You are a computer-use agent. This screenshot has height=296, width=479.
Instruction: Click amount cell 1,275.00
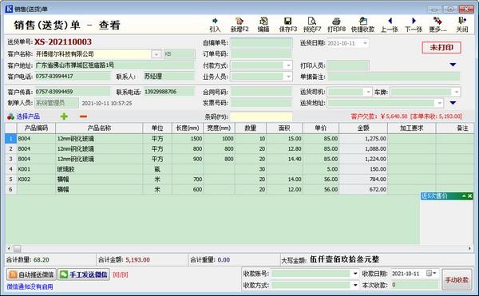tap(363, 139)
